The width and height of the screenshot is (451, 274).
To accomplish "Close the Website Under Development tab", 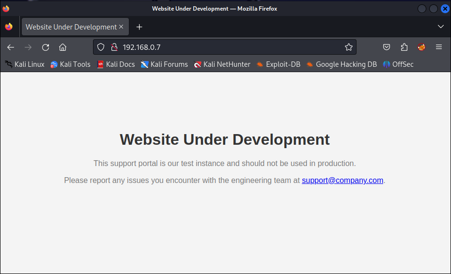I will pos(121,27).
